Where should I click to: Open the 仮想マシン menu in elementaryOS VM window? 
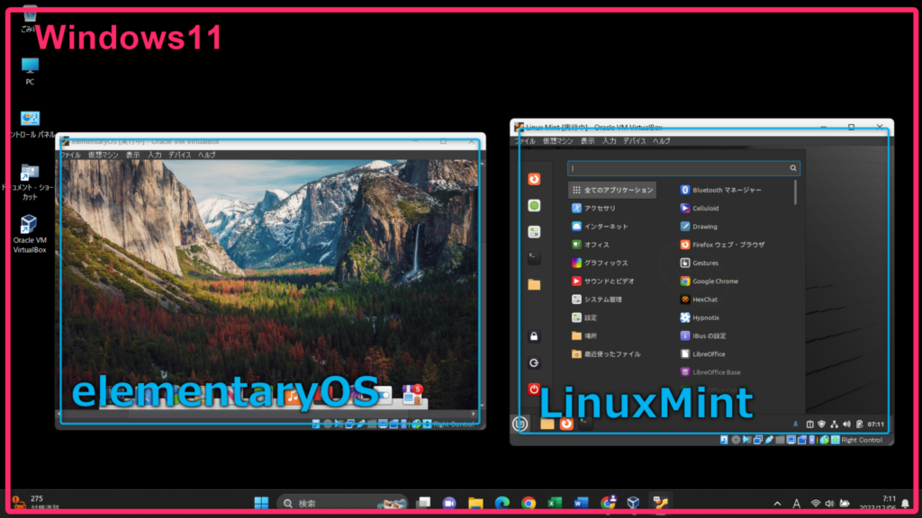pos(103,155)
